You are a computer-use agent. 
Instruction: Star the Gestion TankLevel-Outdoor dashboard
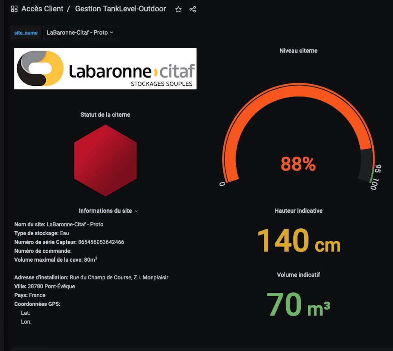pyautogui.click(x=178, y=9)
